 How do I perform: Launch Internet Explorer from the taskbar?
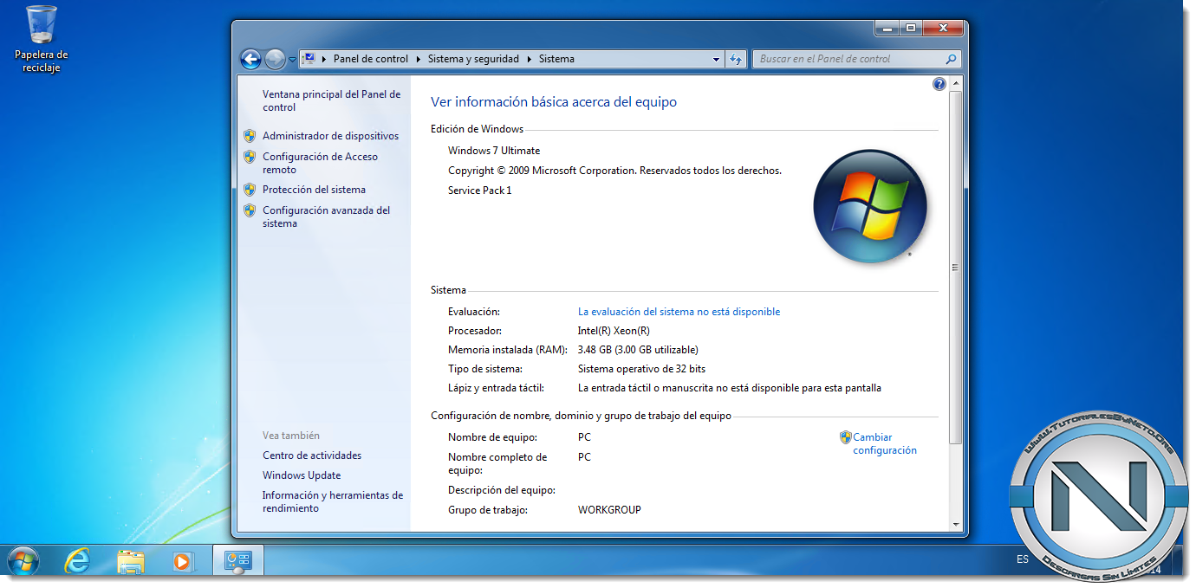coord(77,561)
